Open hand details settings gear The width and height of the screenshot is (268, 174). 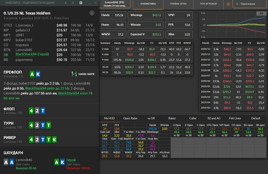click(x=81, y=3)
